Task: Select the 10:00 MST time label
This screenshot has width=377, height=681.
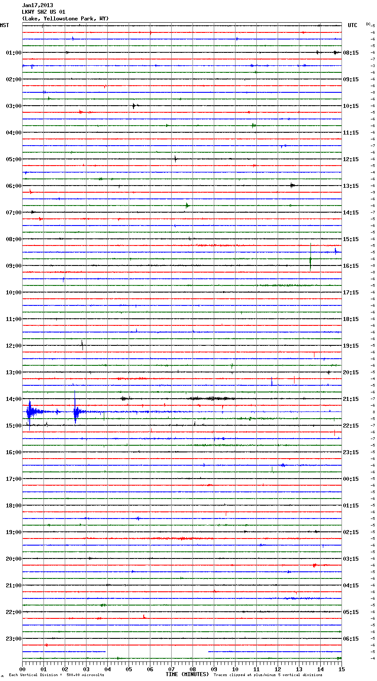Action: click(14, 293)
